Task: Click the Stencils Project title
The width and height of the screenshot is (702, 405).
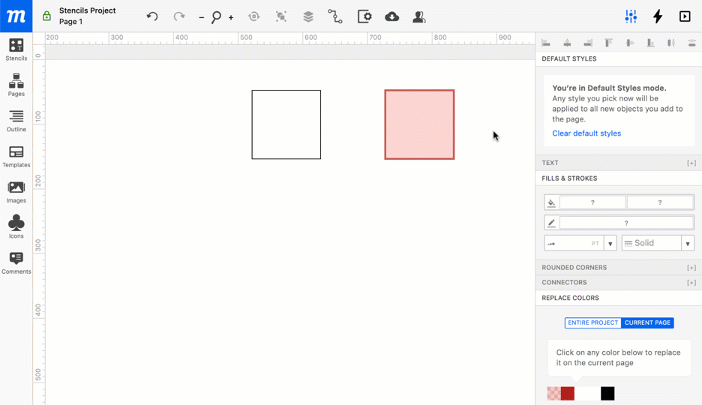Action: [88, 10]
